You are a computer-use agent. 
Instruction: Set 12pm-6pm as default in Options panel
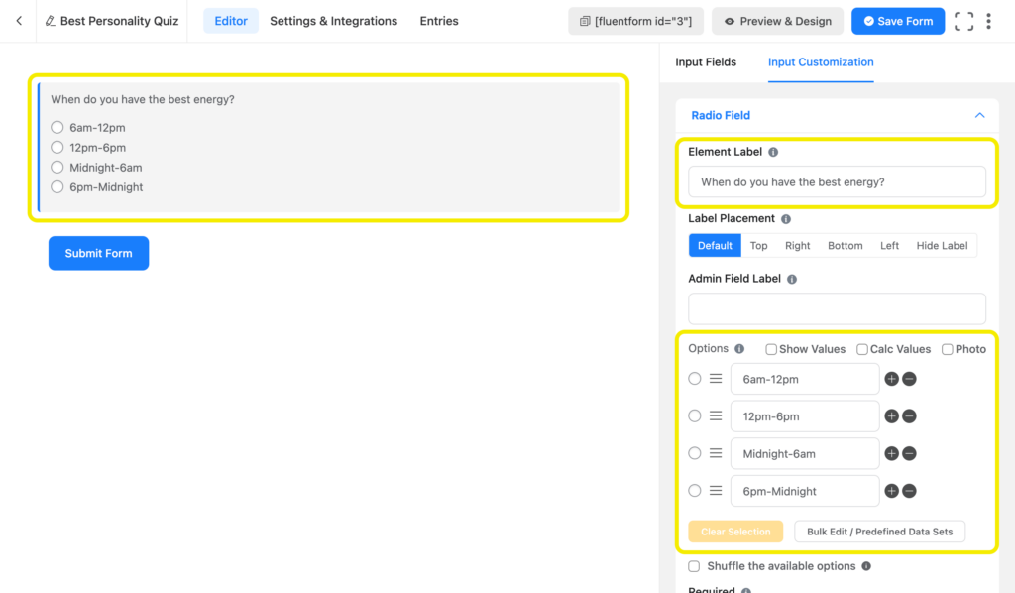click(x=695, y=415)
